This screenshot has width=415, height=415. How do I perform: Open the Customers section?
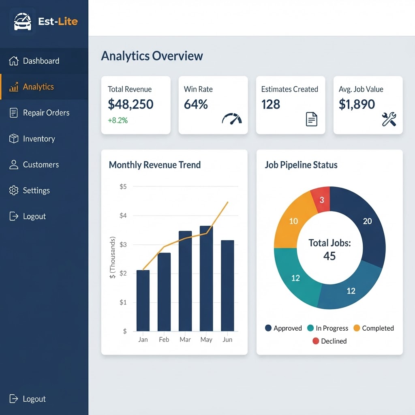pos(44,165)
